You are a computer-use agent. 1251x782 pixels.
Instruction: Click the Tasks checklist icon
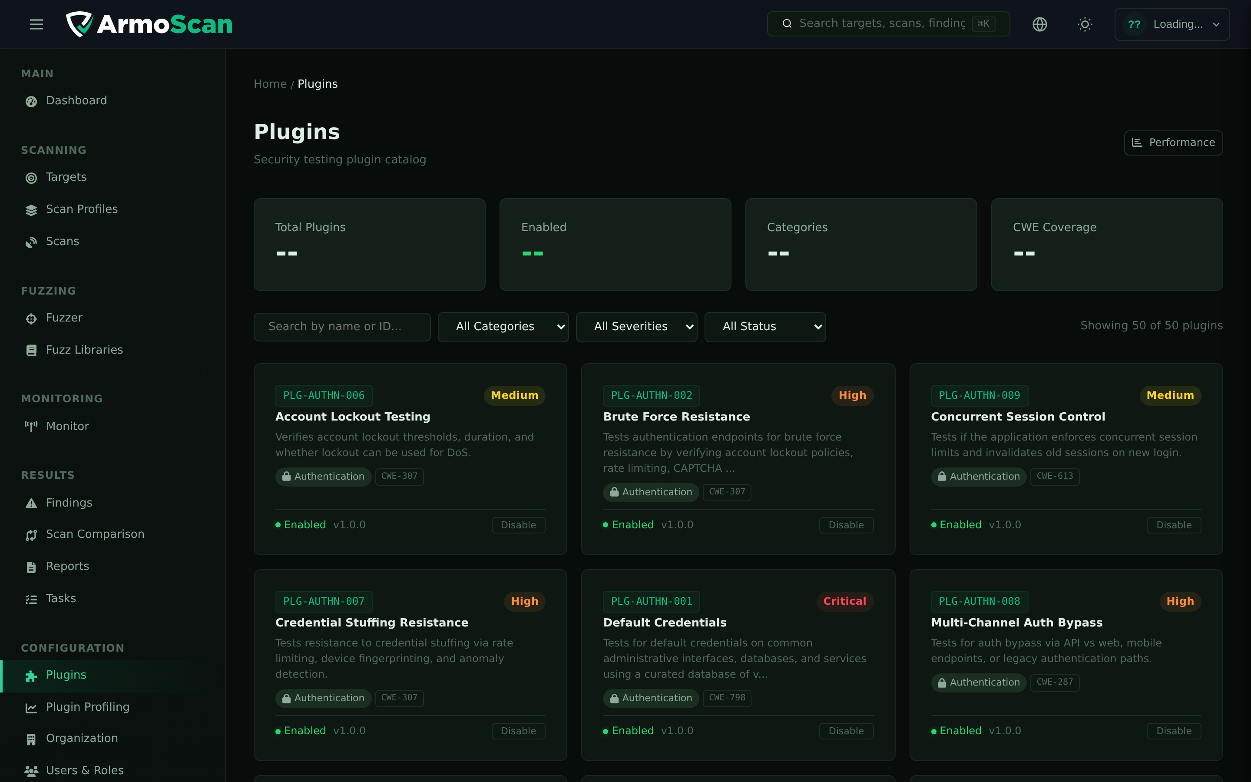tap(31, 599)
